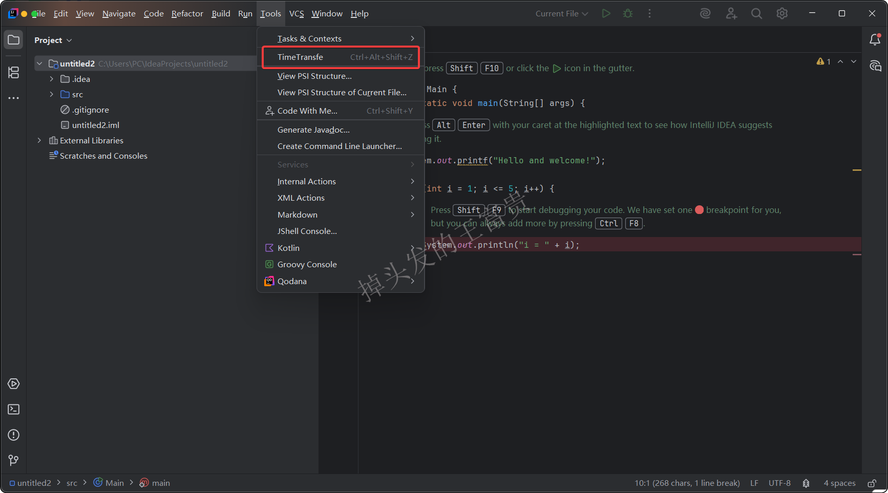The height and width of the screenshot is (493, 888).
Task: Open Tasks & Contexts submenu
Action: pyautogui.click(x=341, y=38)
